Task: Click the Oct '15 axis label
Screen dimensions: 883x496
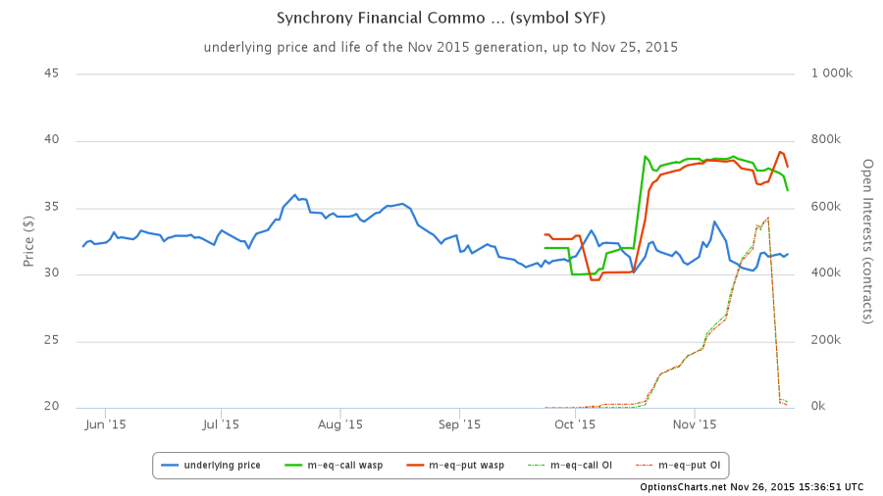Action: tap(575, 424)
